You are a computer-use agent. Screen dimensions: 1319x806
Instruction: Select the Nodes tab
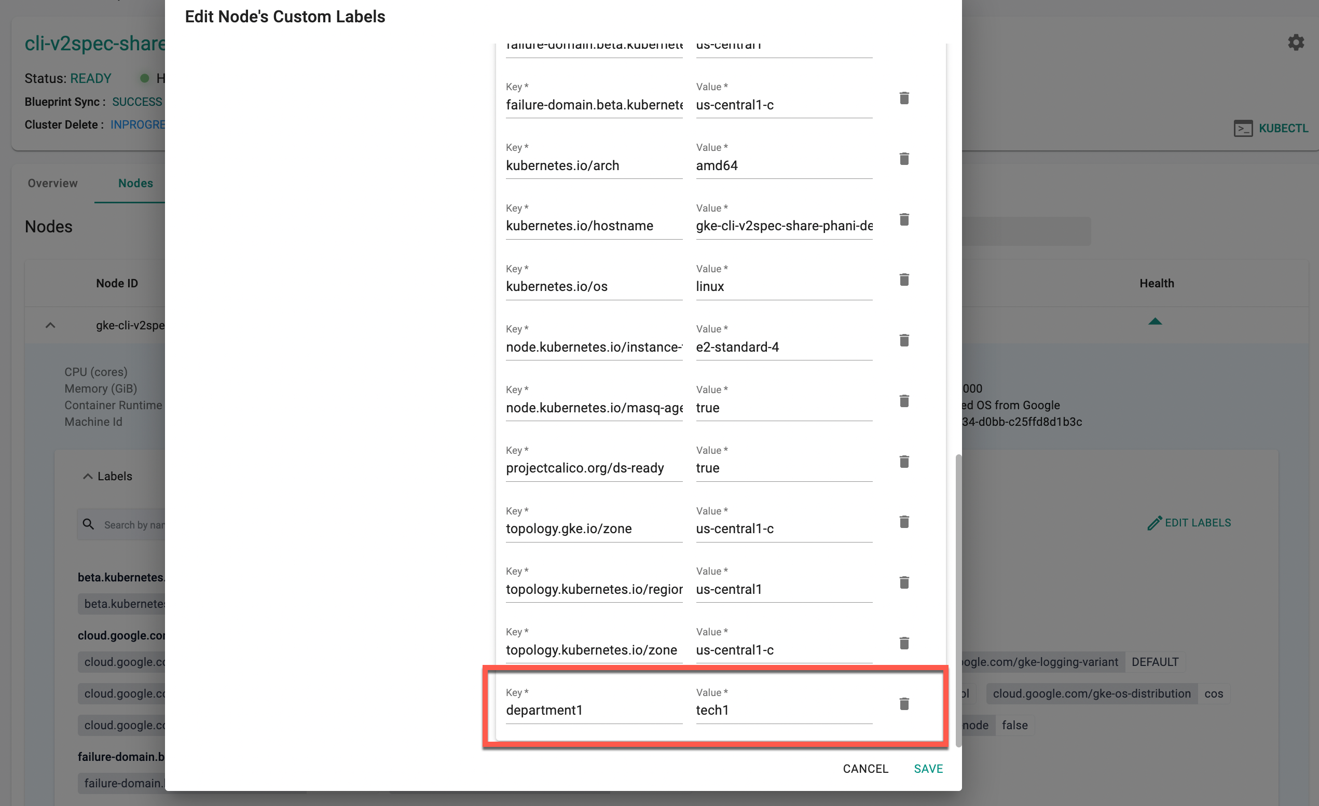(135, 183)
